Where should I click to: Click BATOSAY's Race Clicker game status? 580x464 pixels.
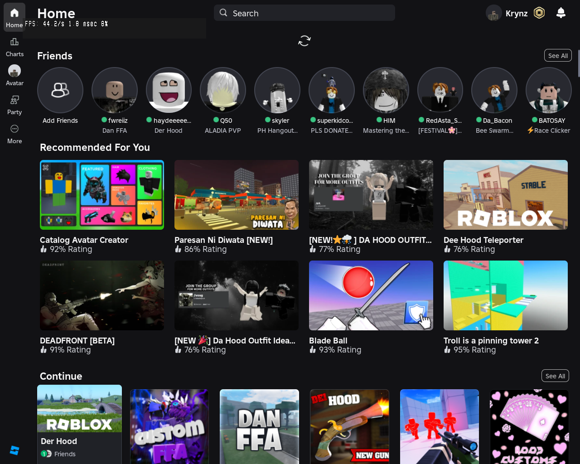click(549, 130)
